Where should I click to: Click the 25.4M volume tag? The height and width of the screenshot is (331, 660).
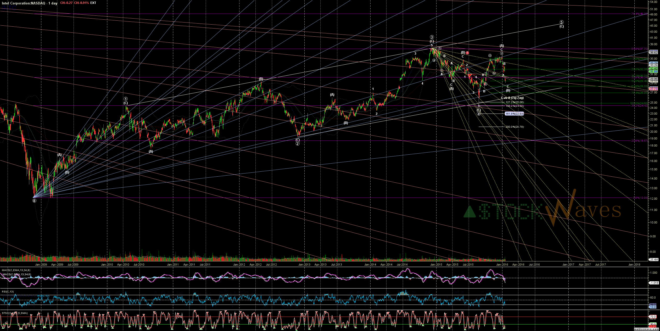coord(653,260)
